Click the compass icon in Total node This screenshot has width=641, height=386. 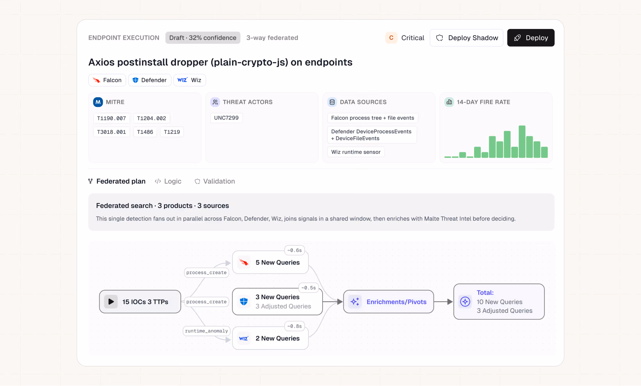click(x=465, y=302)
